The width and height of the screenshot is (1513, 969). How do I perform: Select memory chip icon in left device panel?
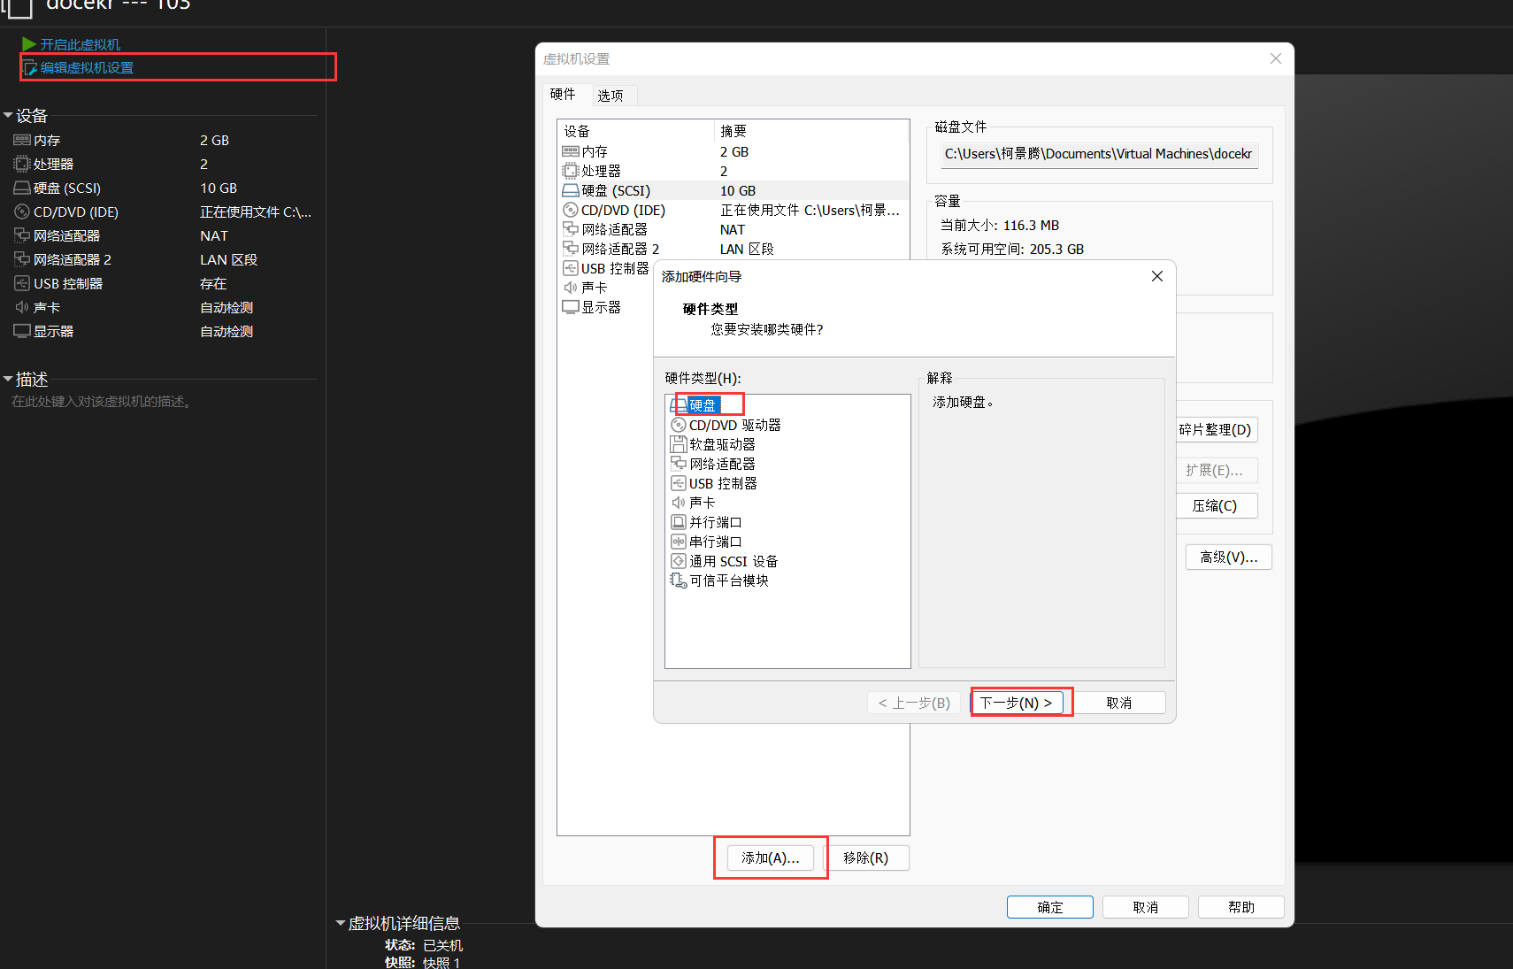pos(22,141)
